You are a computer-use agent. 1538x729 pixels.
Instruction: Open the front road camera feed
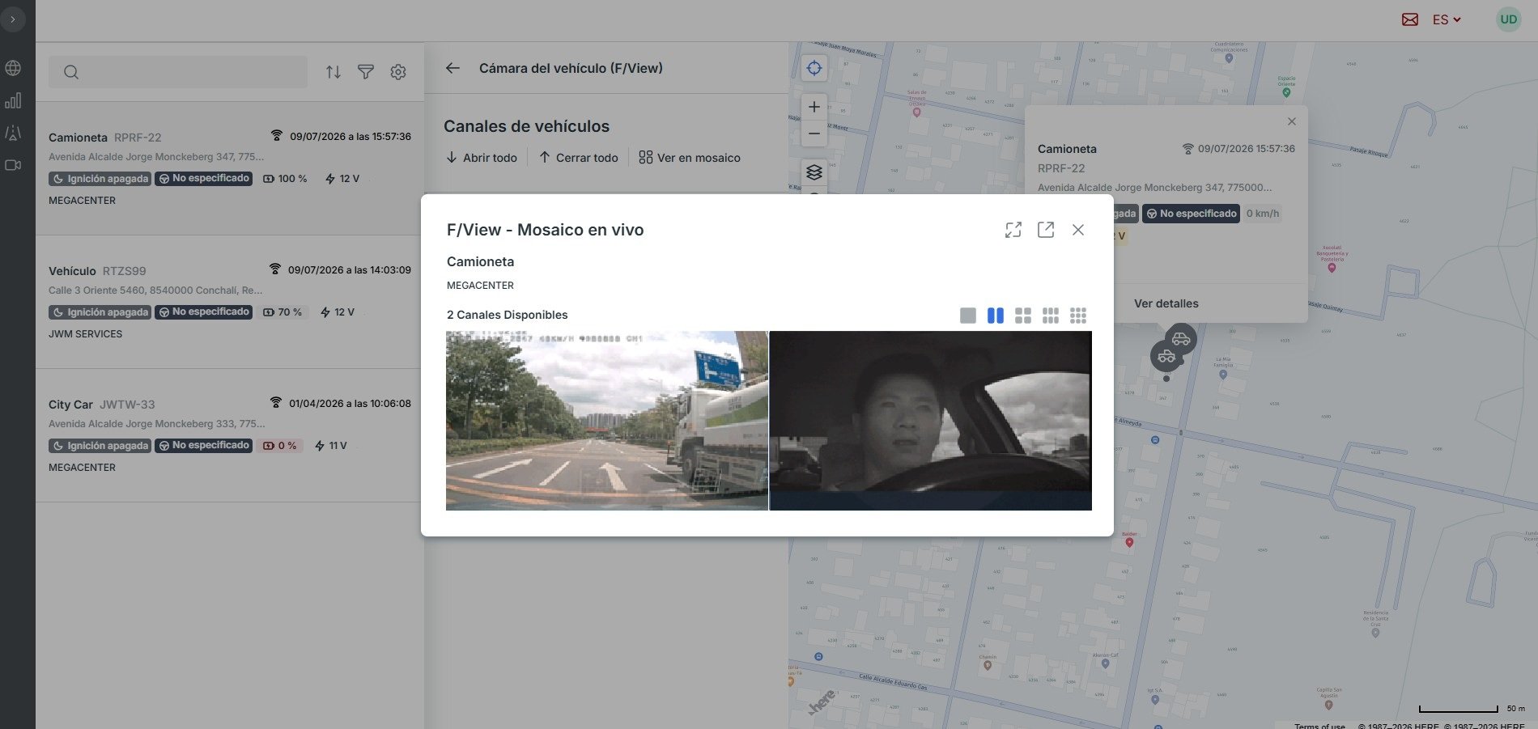coord(607,421)
